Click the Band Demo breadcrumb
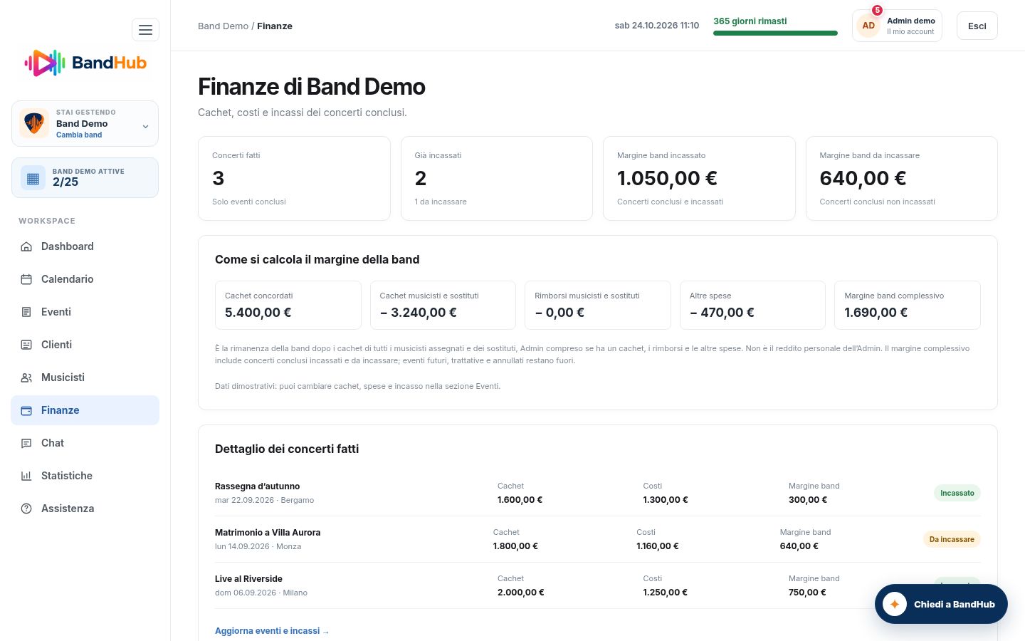Screen dimensions: 1025x641 223,26
